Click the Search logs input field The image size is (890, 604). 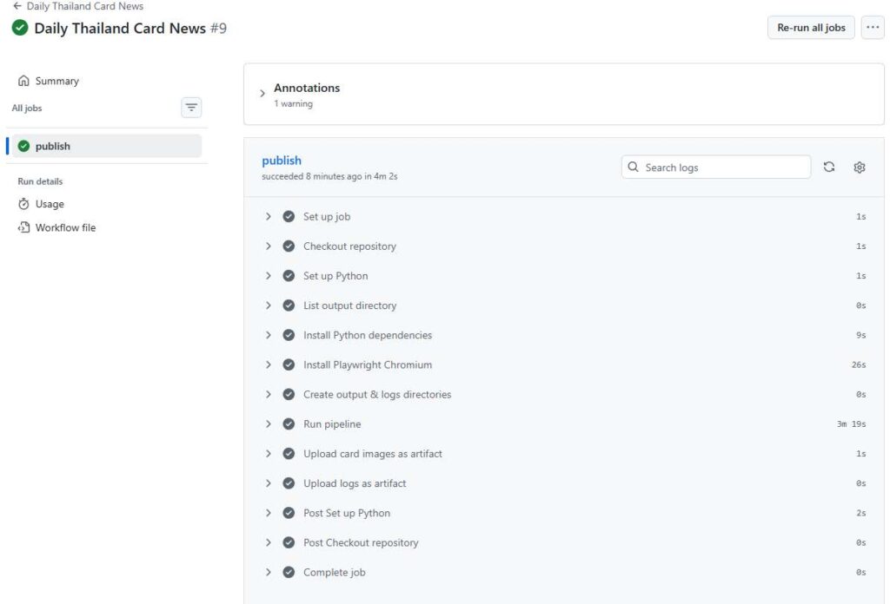[721, 167]
